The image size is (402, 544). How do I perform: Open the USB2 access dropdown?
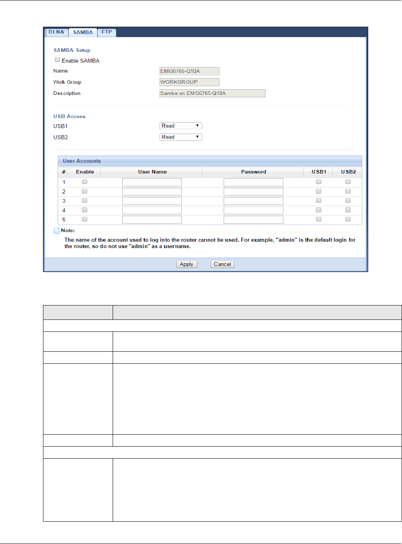coord(181,137)
